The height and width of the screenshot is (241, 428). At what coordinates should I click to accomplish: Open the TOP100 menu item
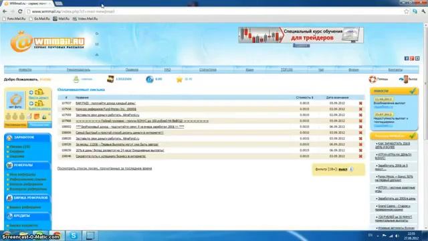287,70
